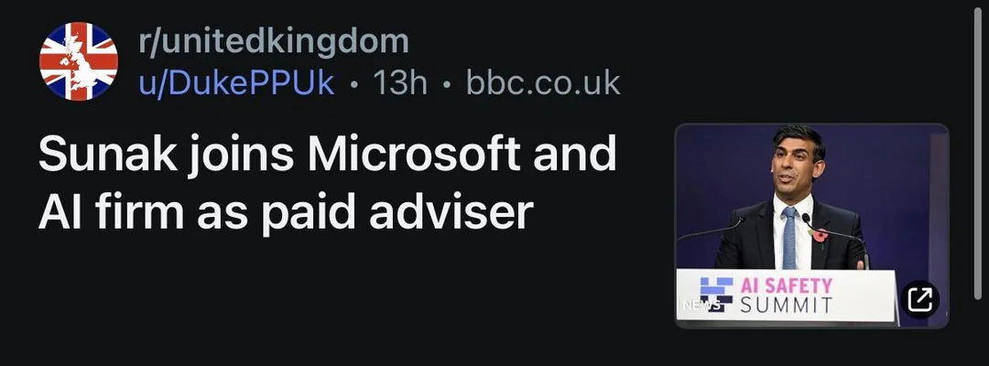Click the external link icon on thumbnail

click(x=919, y=299)
